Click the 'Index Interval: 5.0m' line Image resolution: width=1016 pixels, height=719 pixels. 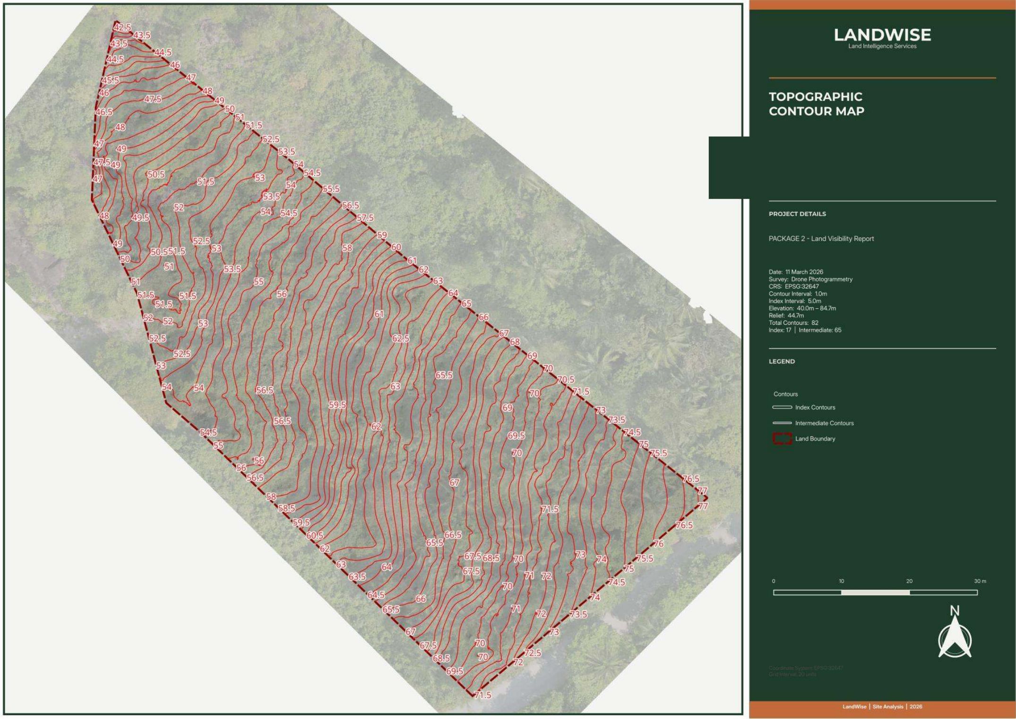[x=795, y=301]
